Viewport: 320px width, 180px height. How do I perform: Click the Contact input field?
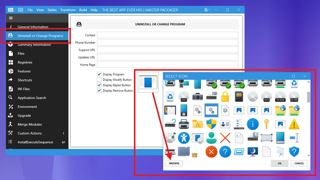click(x=167, y=35)
